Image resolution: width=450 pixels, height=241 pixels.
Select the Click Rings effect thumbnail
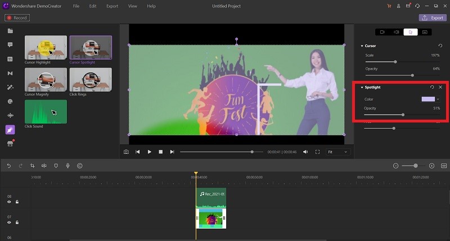coord(91,80)
